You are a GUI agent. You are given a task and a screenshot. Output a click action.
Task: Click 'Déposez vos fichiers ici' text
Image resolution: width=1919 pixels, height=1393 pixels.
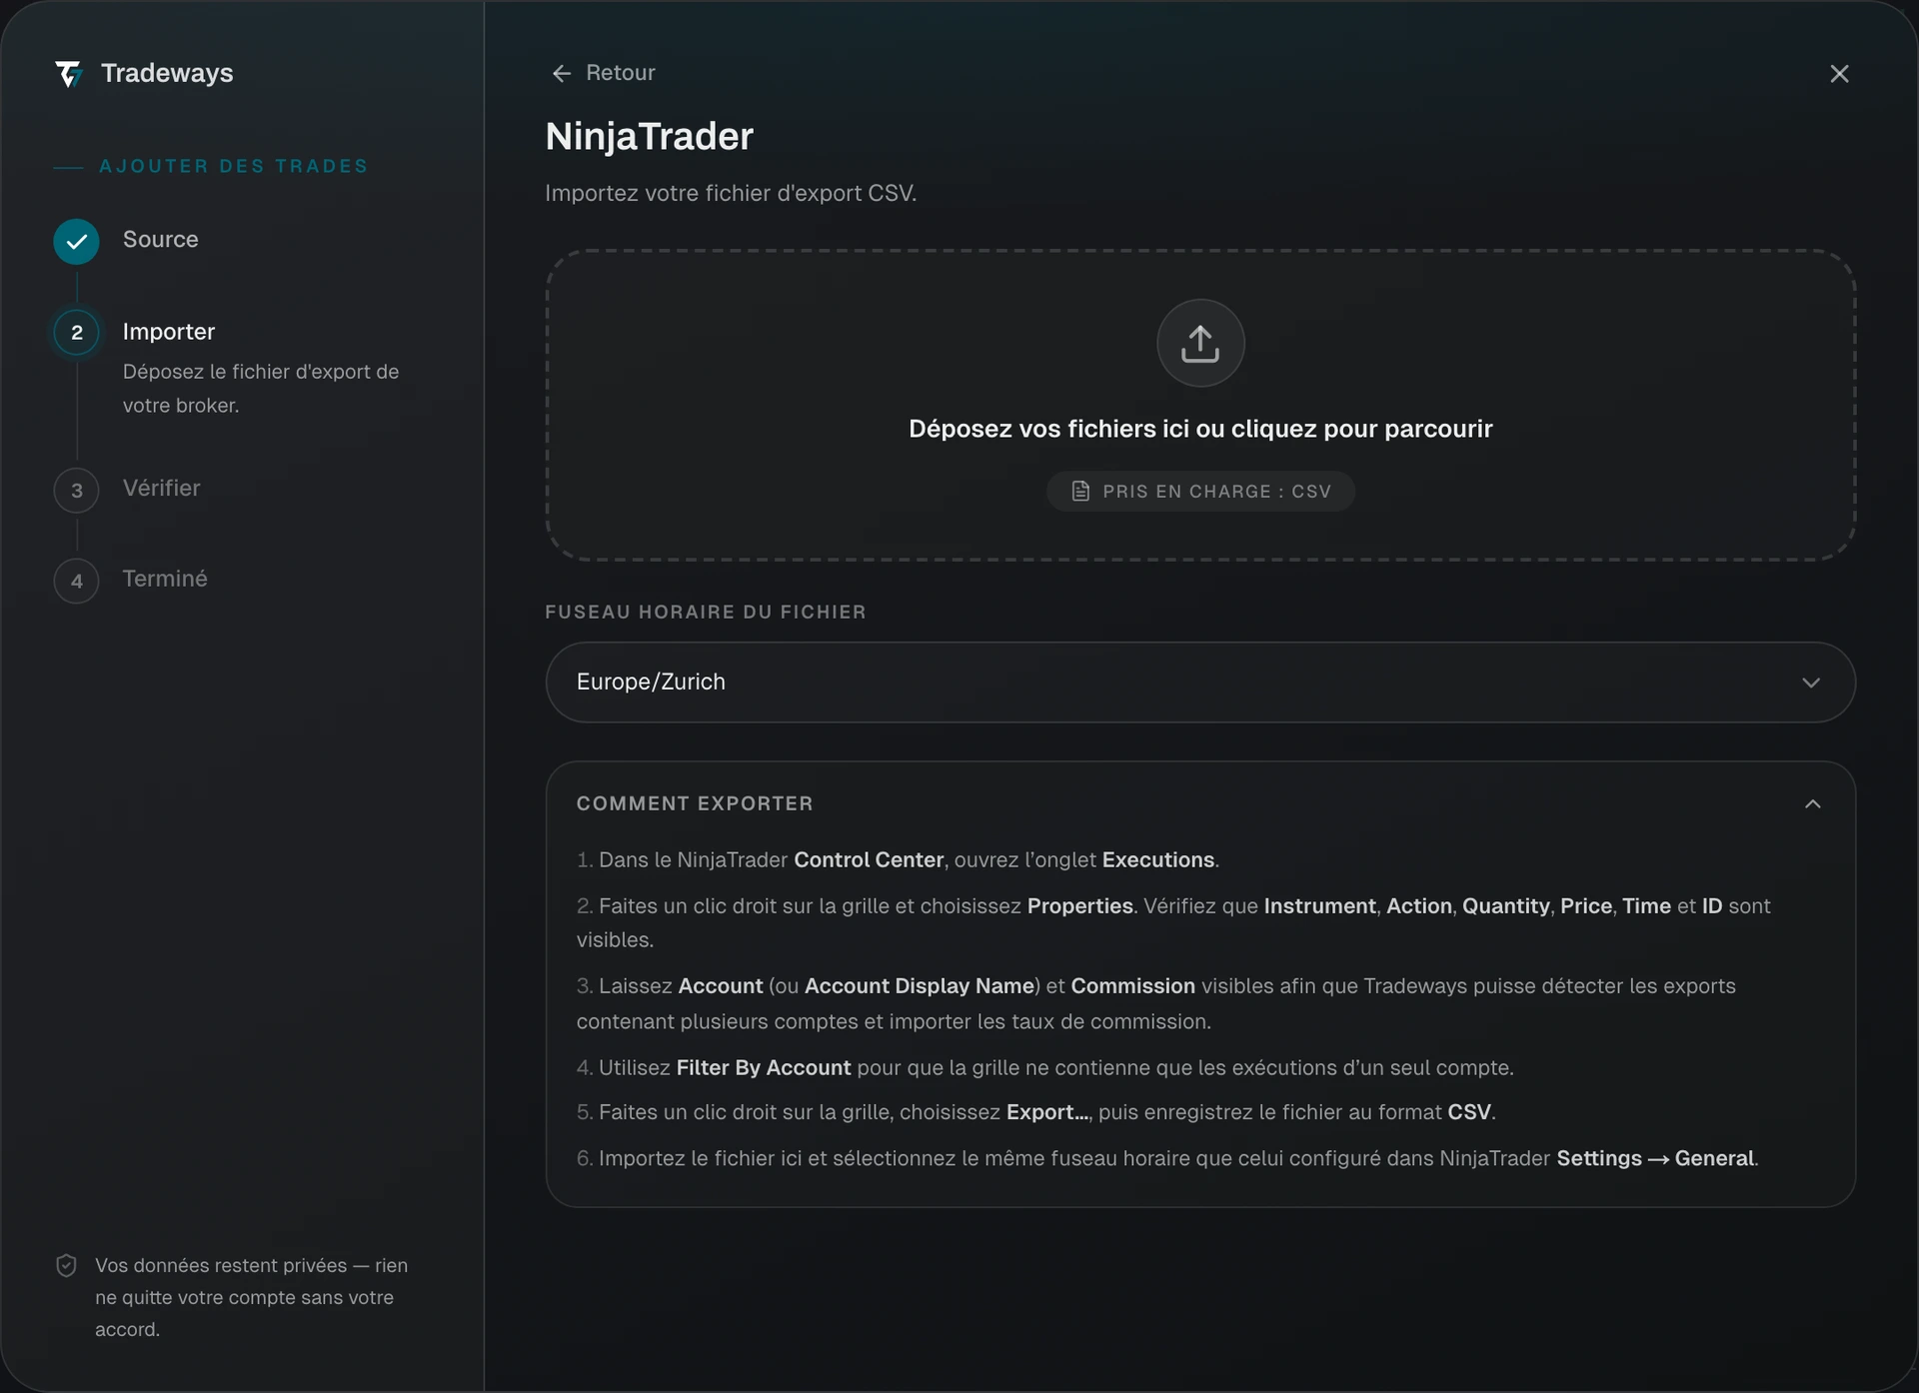[x=1200, y=429]
